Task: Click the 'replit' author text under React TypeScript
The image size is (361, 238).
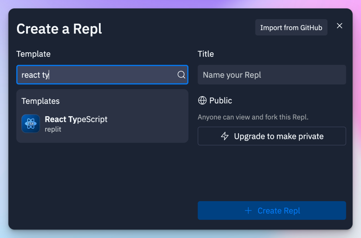Action: point(53,129)
